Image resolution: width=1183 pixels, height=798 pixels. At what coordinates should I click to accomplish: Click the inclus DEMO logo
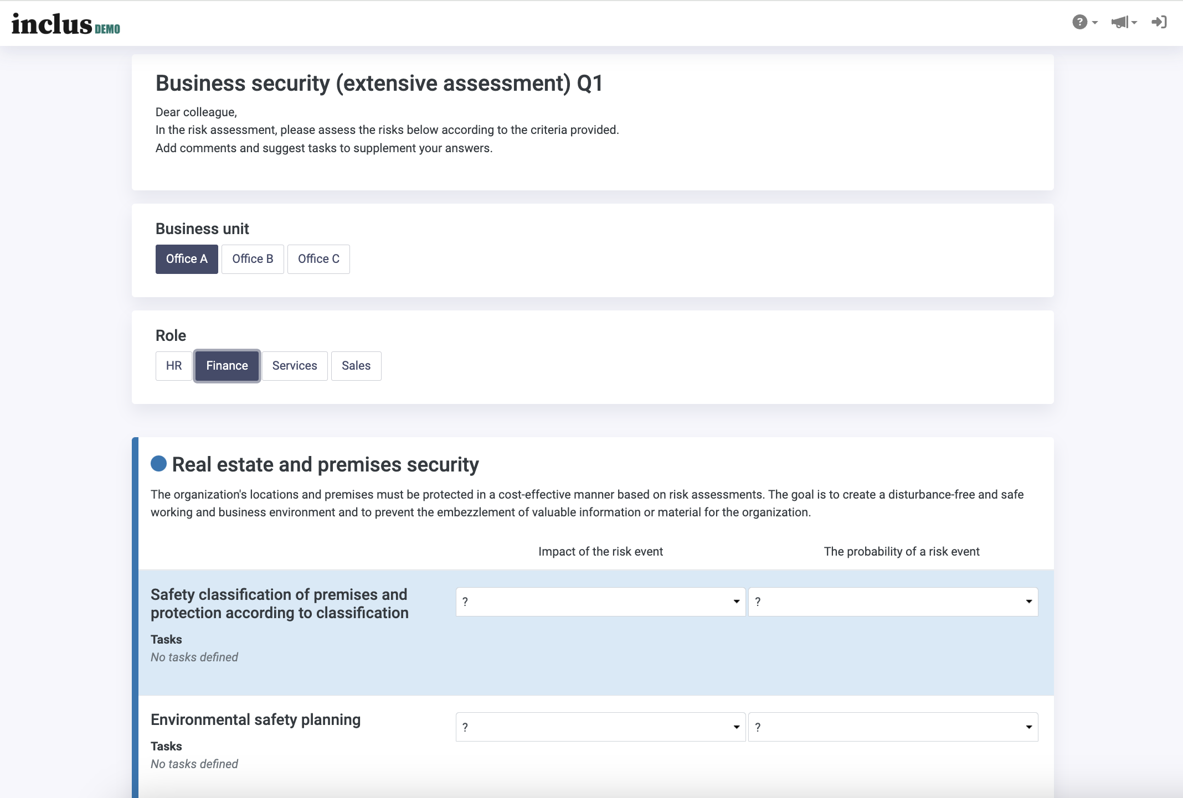[65, 24]
